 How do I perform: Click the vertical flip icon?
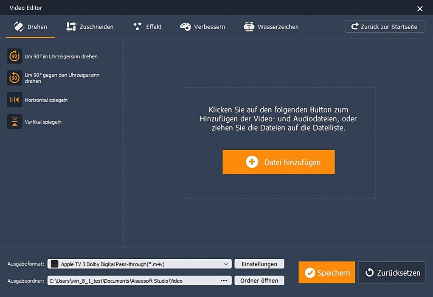pos(14,122)
